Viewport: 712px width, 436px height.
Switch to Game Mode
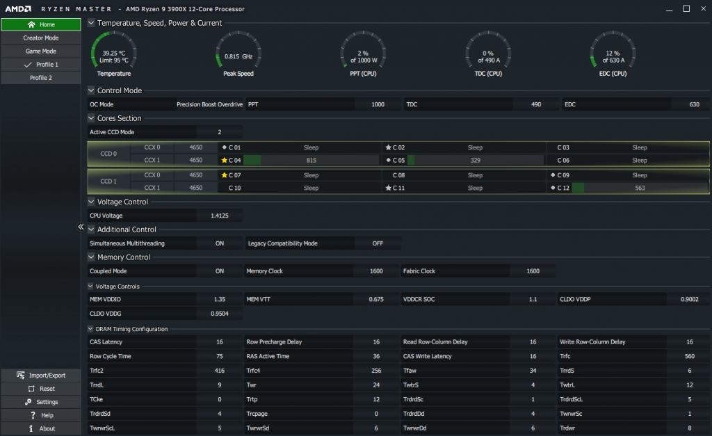point(41,51)
